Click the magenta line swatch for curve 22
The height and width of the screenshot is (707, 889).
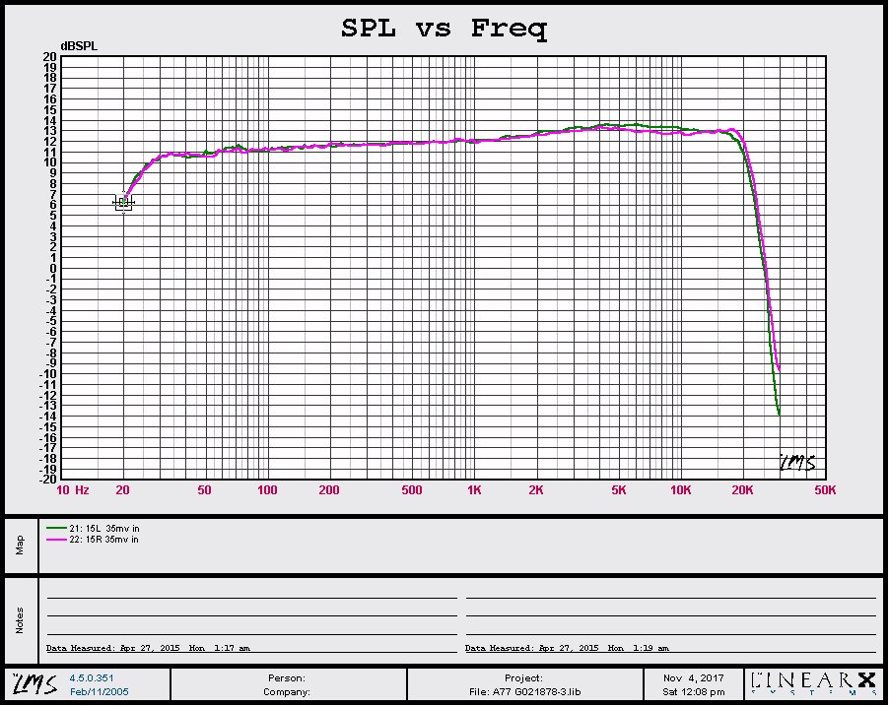(x=56, y=540)
